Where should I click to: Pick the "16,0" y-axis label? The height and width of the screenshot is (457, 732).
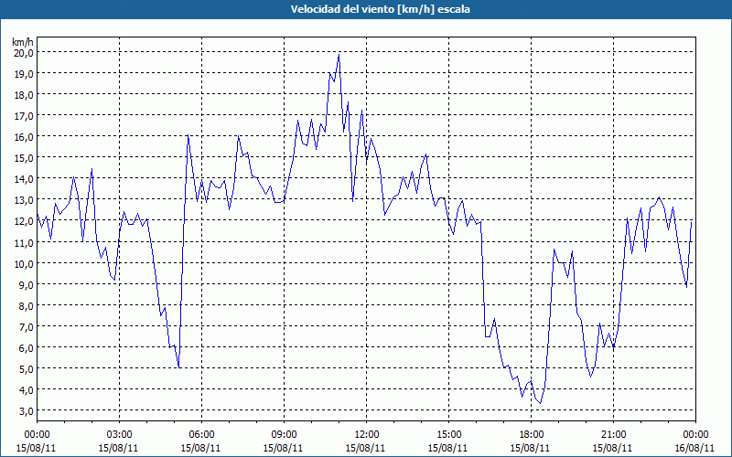point(23,136)
